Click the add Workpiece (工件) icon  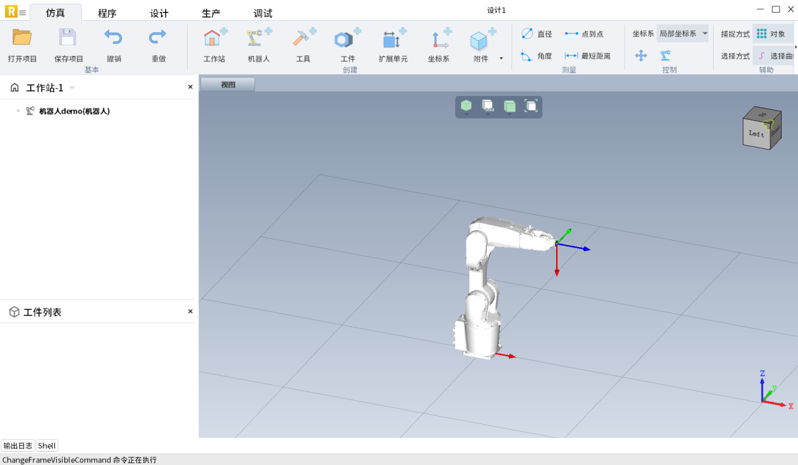click(x=347, y=40)
